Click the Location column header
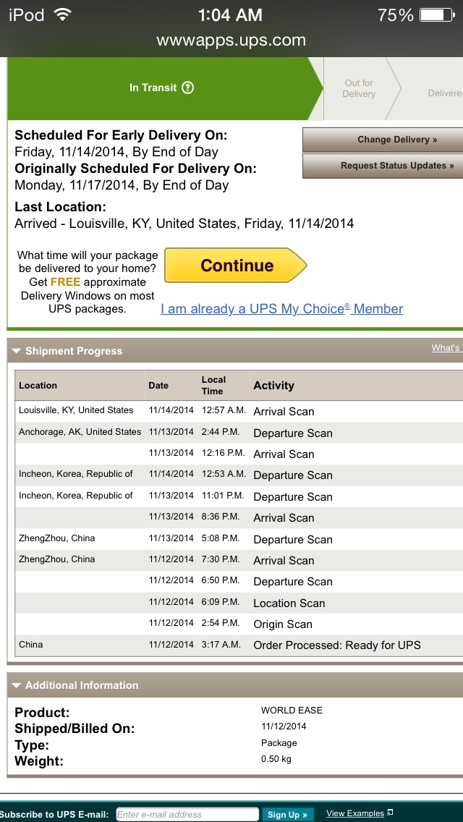Screen dimensions: 463x822 (x=38, y=385)
